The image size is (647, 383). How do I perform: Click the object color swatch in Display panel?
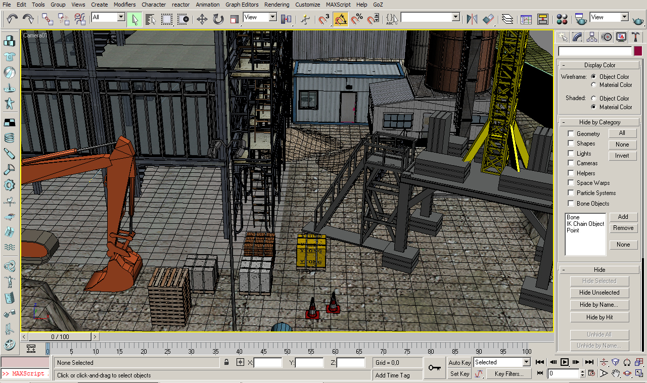click(638, 51)
